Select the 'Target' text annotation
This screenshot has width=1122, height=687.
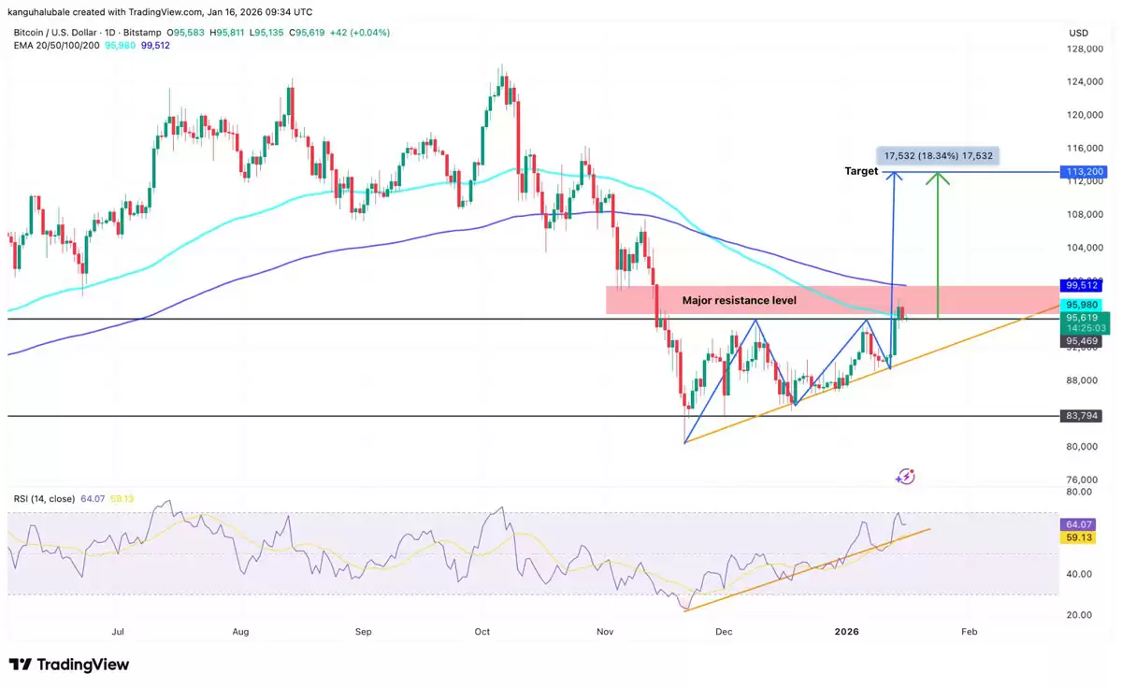[x=861, y=172]
